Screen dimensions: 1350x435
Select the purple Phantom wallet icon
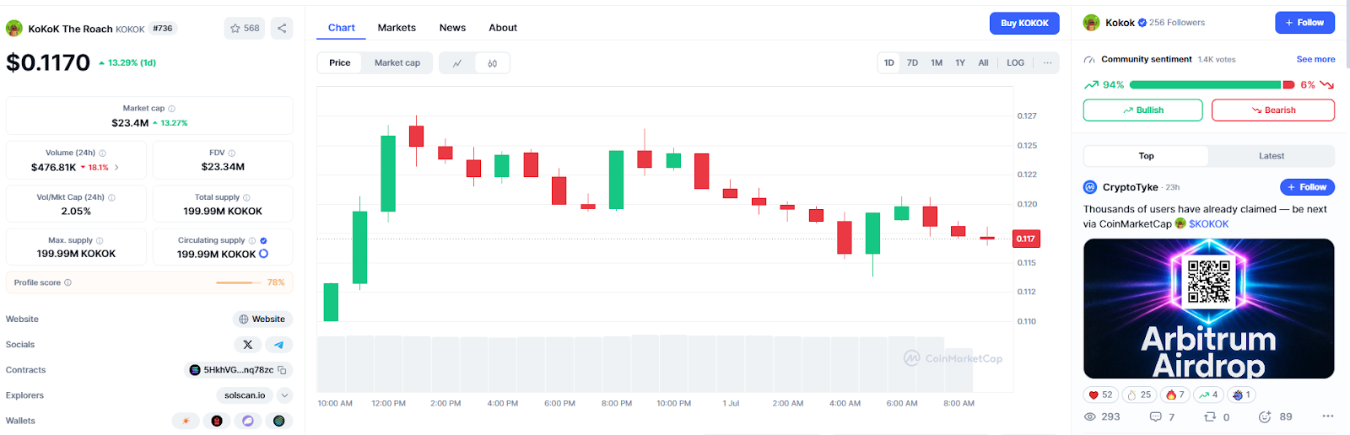(x=248, y=421)
